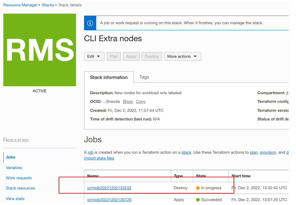Switch to the Tags tab
Screen dimensions: 296x205
click(x=144, y=77)
